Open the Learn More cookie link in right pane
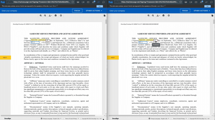215x120 pixels. (x=160, y=6)
